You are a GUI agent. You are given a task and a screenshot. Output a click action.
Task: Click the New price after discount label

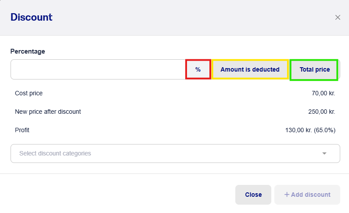[x=48, y=112]
